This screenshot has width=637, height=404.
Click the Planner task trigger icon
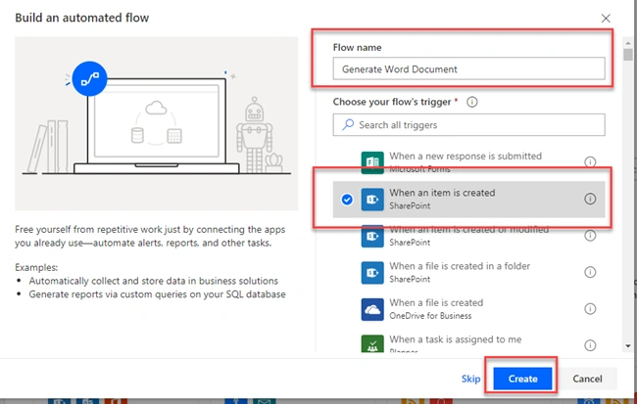point(372,343)
